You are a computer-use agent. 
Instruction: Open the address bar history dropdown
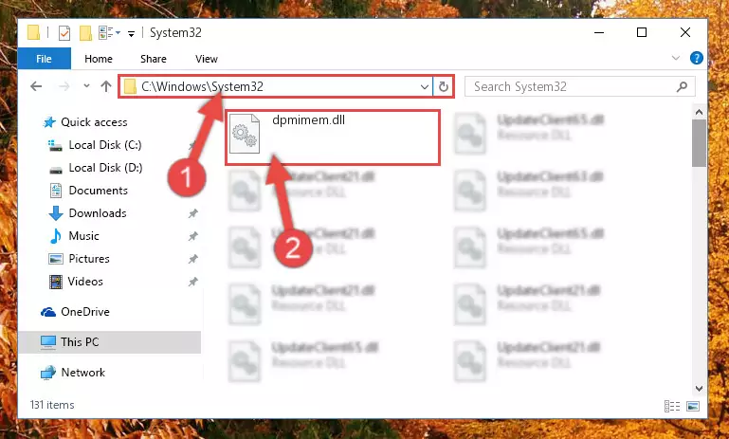(x=424, y=87)
